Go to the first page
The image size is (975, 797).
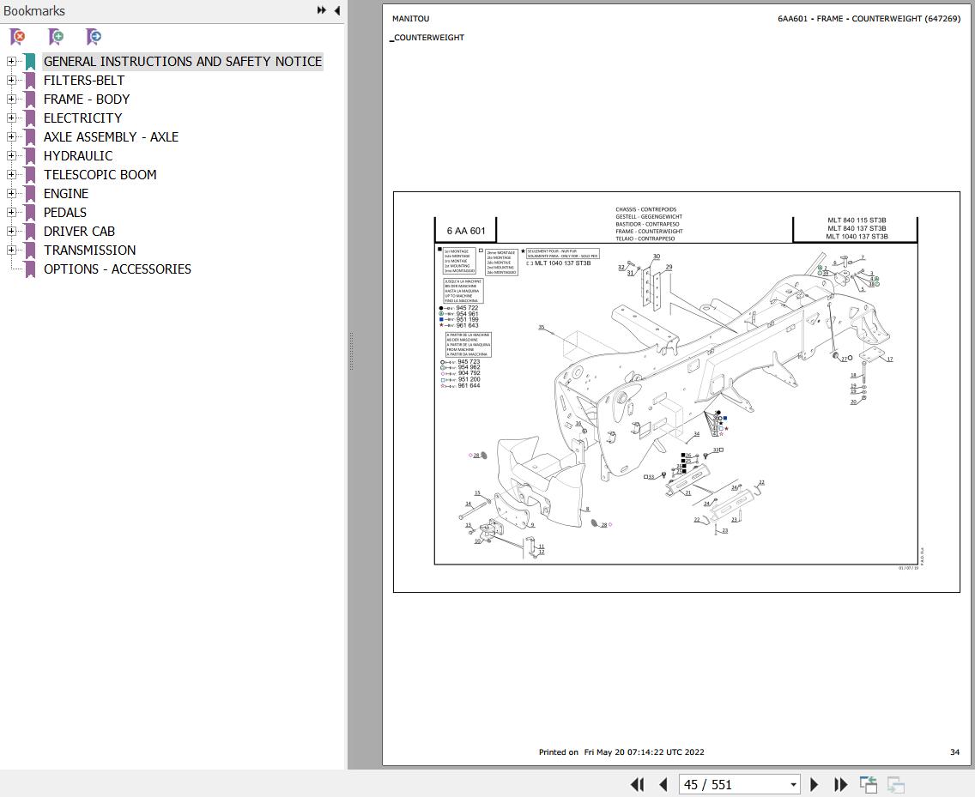pos(638,785)
